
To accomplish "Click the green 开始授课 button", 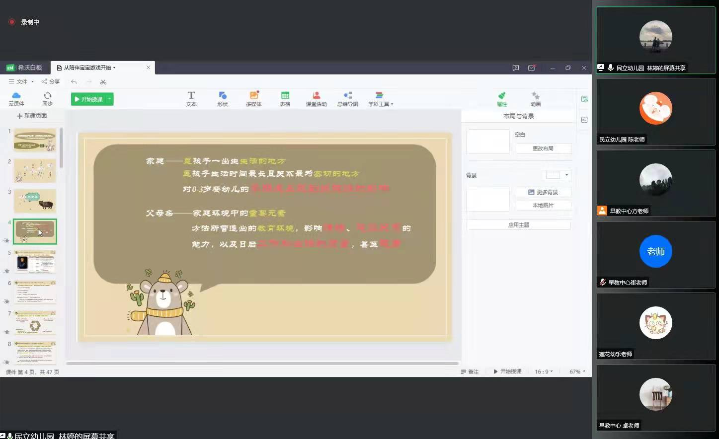I will coord(92,99).
